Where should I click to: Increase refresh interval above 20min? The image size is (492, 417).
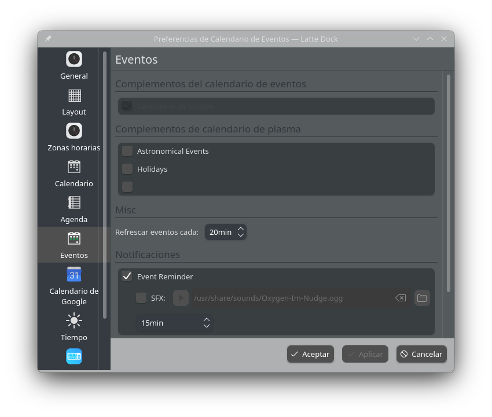click(x=241, y=229)
